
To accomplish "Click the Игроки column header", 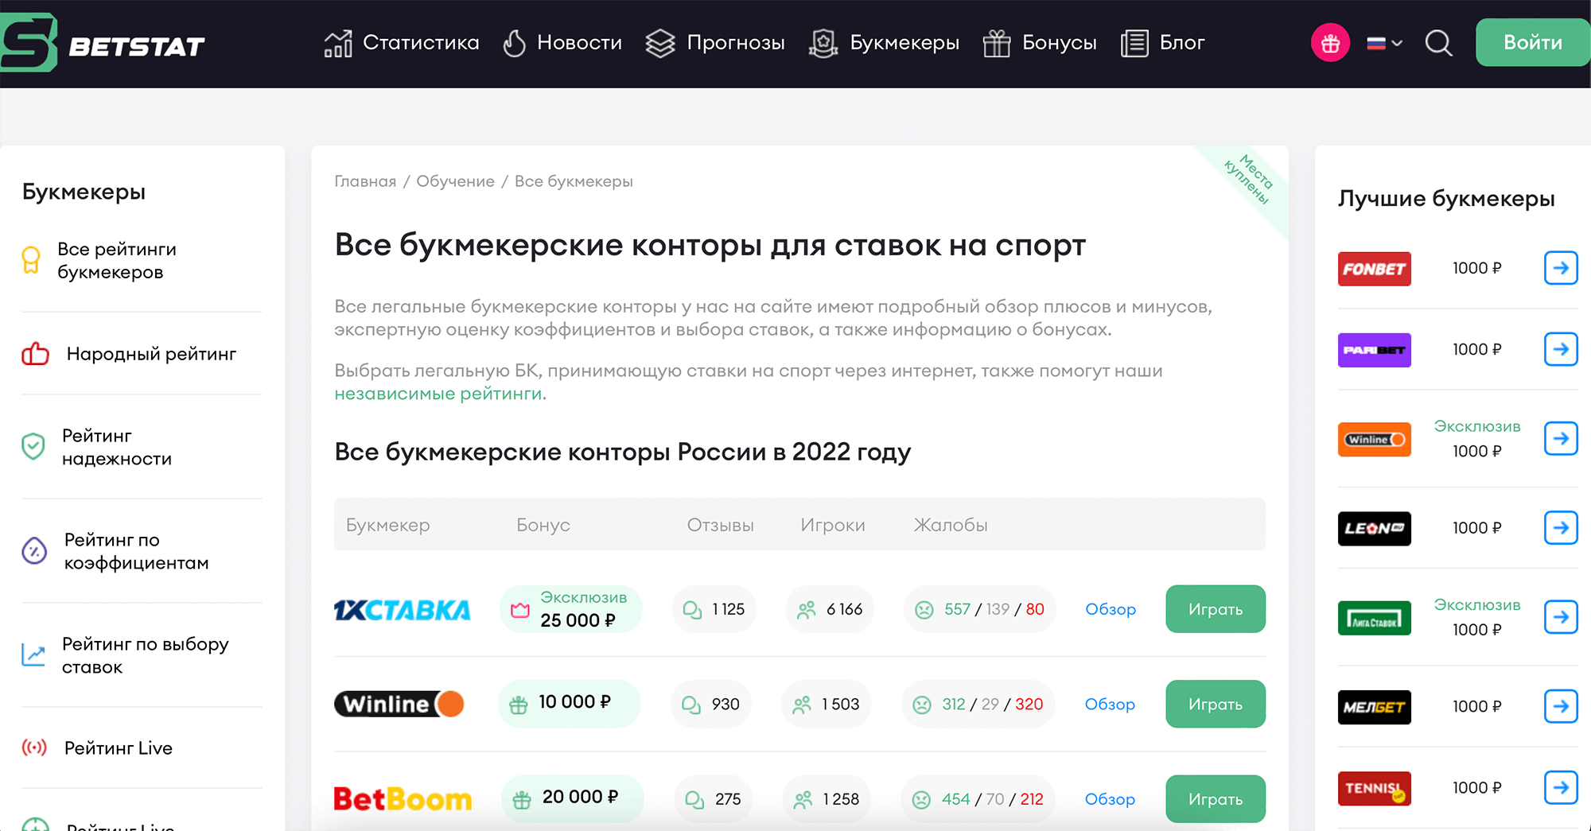I will coord(833,525).
